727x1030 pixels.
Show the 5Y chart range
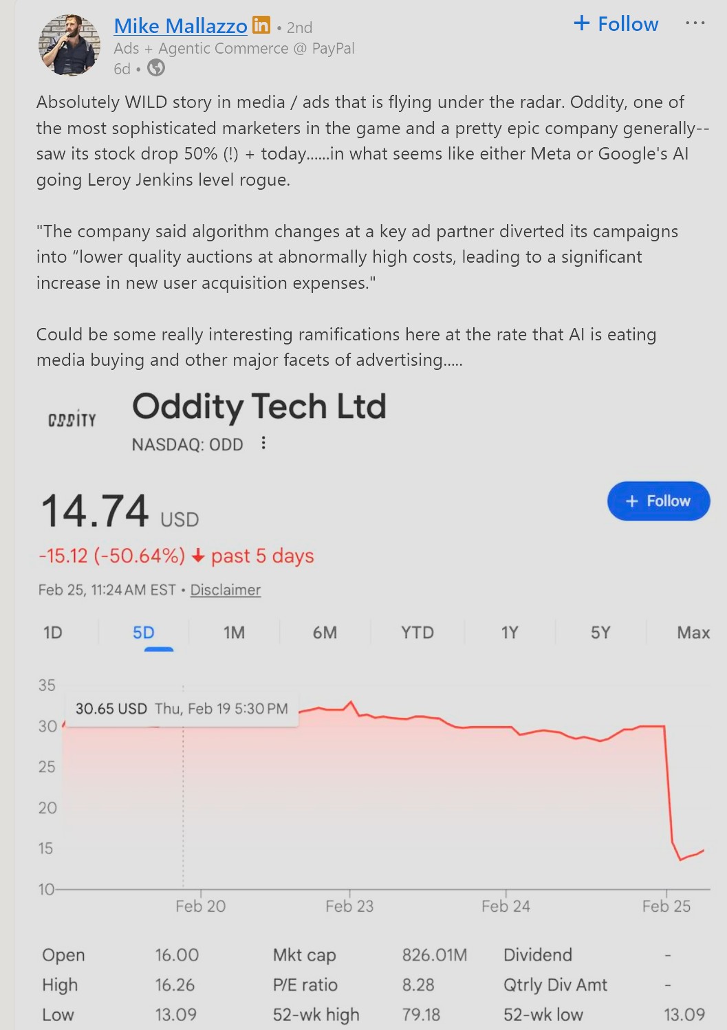(x=600, y=633)
